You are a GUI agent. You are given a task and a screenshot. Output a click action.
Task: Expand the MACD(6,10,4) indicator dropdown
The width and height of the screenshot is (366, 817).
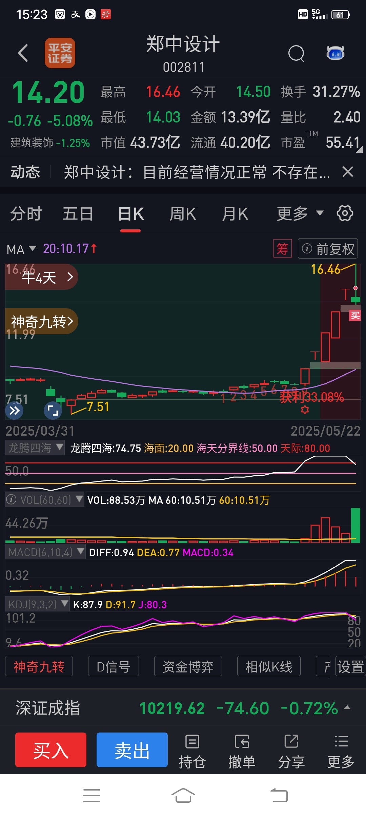pyautogui.click(x=45, y=552)
